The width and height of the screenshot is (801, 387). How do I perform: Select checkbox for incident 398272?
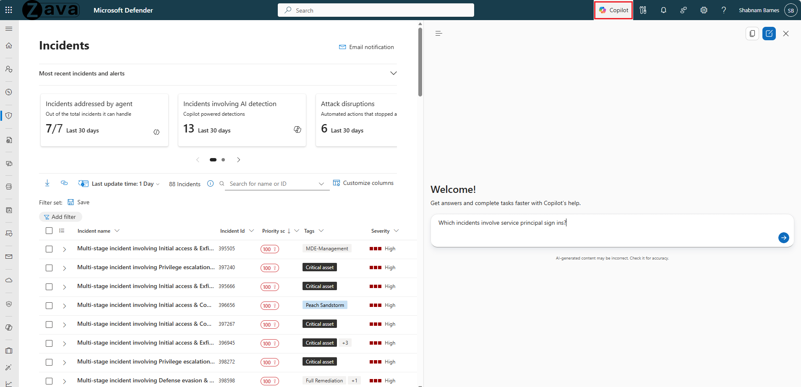49,362
